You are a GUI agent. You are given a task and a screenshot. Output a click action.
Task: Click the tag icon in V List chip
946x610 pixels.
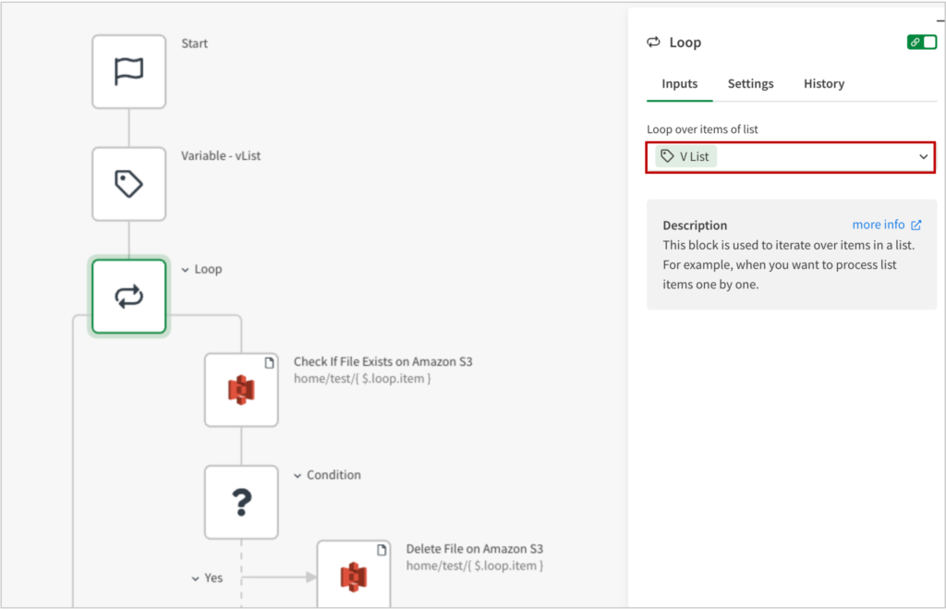click(667, 157)
